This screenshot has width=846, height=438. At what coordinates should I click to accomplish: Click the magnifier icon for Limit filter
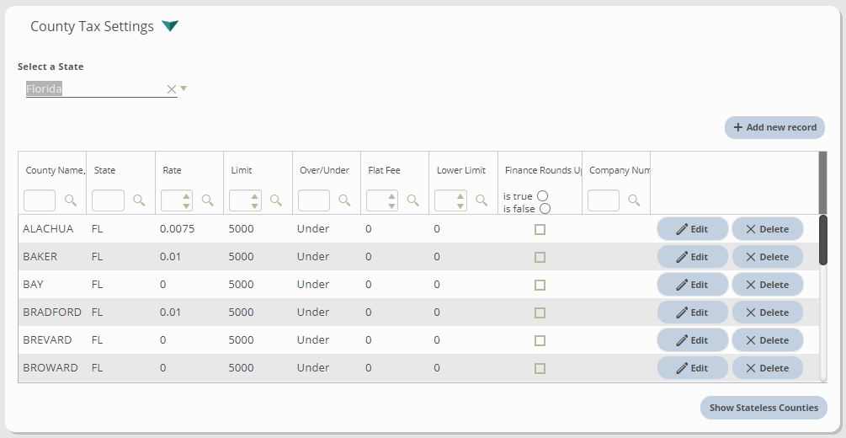click(275, 200)
